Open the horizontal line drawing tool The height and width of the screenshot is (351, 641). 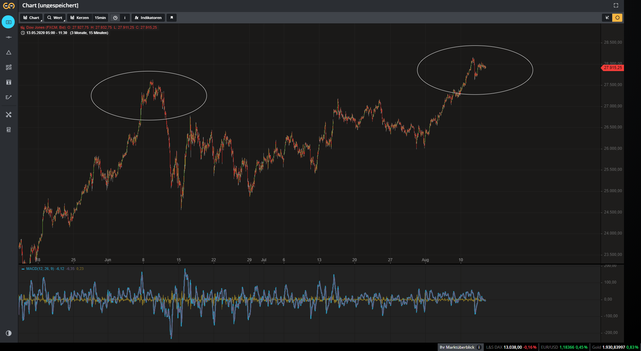pos(8,37)
